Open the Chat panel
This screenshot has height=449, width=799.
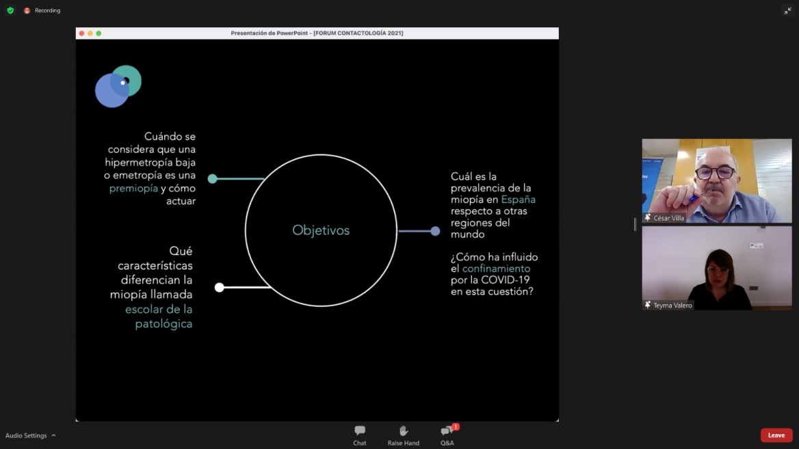[360, 434]
